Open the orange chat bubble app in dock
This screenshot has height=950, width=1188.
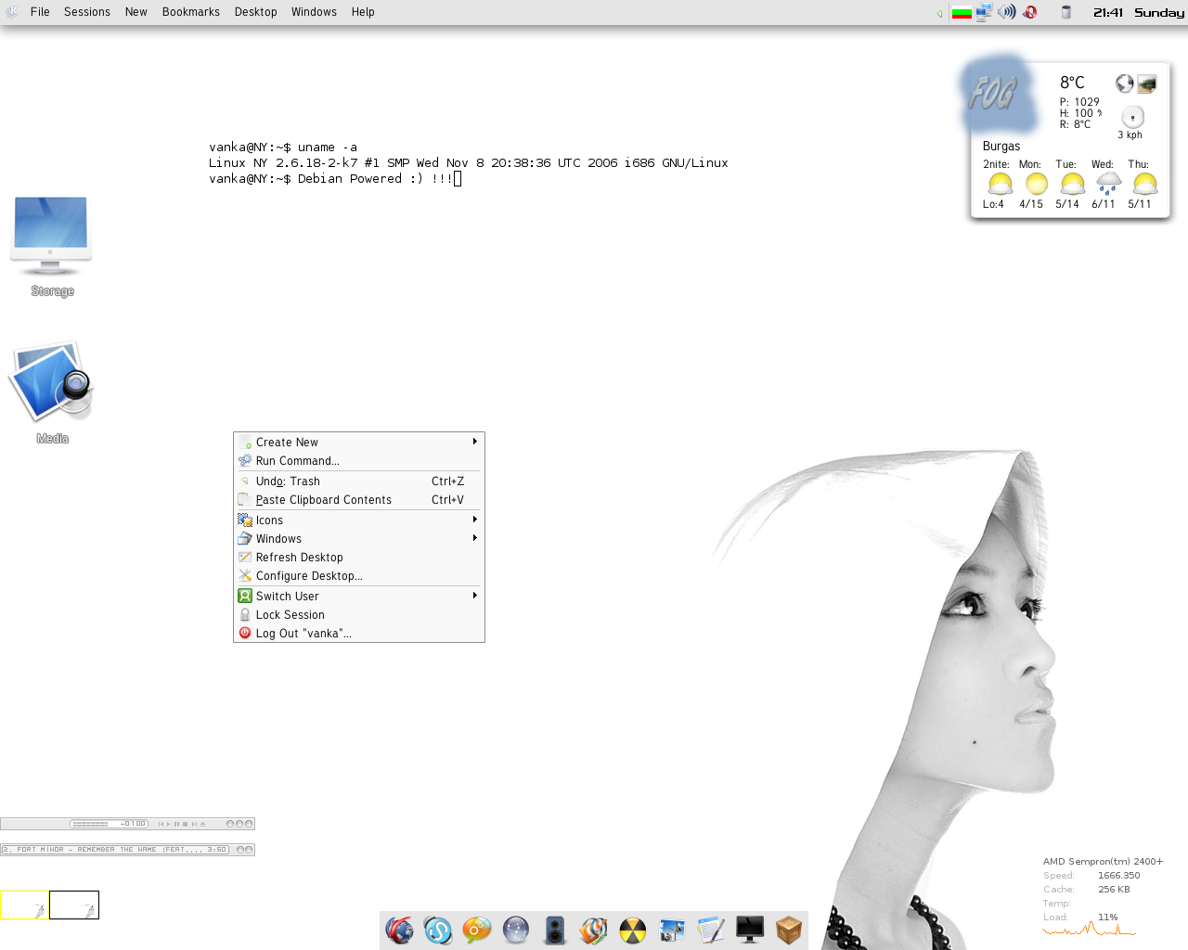477,930
